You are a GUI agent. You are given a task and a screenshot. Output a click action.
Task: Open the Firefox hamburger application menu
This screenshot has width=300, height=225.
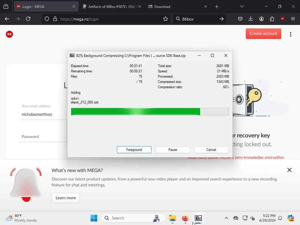coord(293,19)
